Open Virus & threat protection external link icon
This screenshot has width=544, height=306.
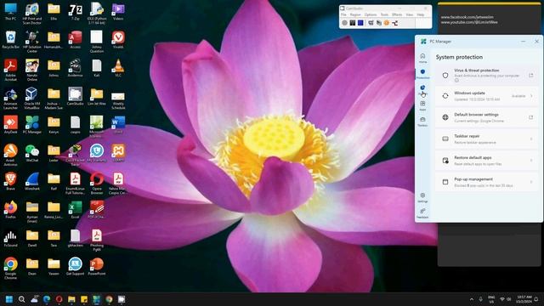(531, 75)
